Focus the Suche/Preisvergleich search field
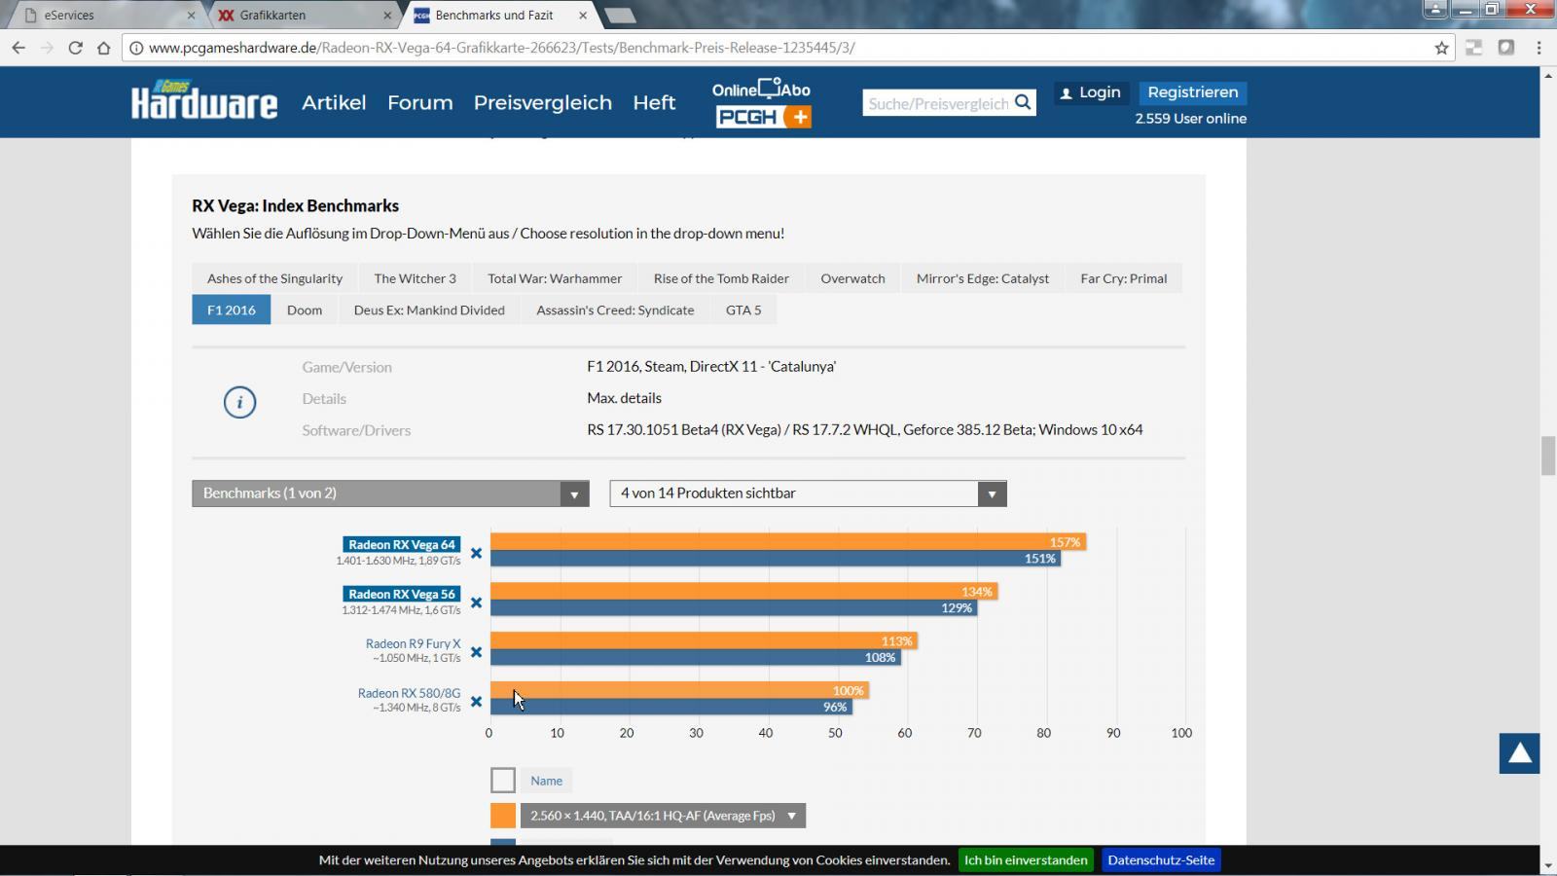This screenshot has height=876, width=1557. [x=938, y=103]
